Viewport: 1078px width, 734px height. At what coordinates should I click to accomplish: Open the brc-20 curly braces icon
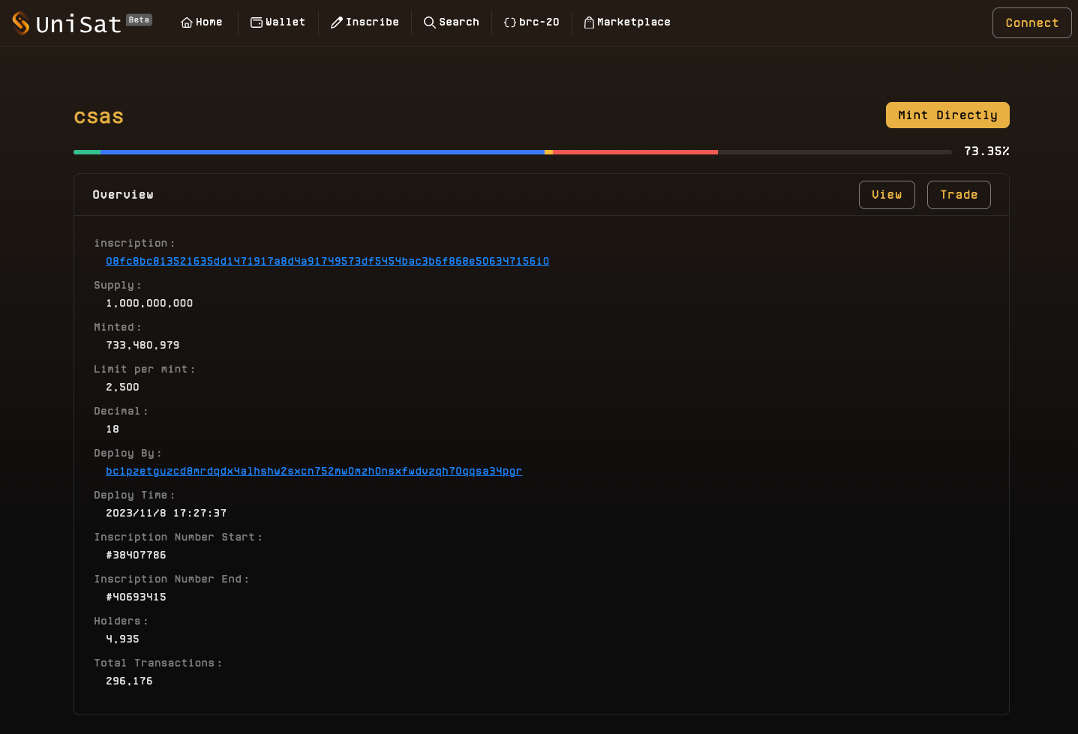click(x=510, y=22)
